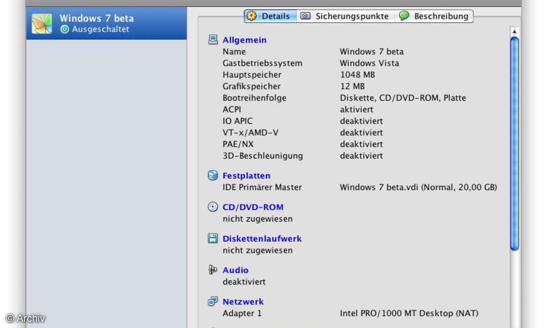
Task: Click 'Intel PRO/1000 MT Desktop (NAT)'
Action: pos(409,313)
